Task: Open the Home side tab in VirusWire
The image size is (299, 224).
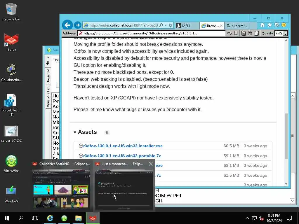Action: click(48, 61)
